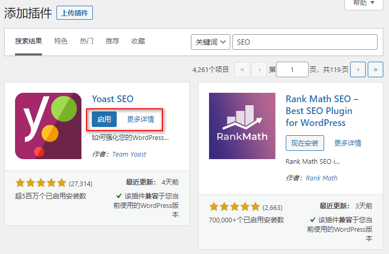Activate Yoast SEO with 启用 button

104,119
